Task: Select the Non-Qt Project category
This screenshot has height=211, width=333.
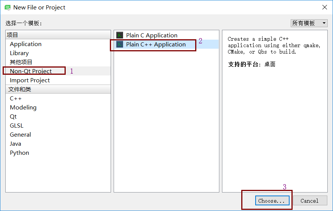Action: (x=58, y=71)
